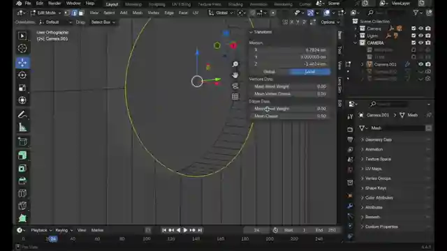The height and width of the screenshot is (251, 447).
Task: Select the Bevel tool
Action: [x=22, y=181]
